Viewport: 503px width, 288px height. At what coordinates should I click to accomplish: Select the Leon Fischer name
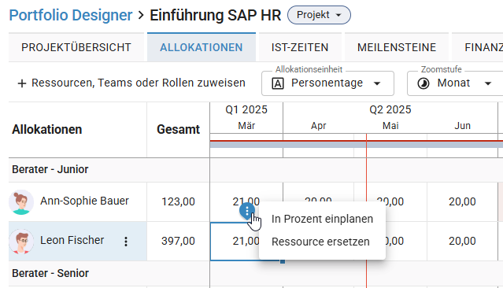click(x=72, y=240)
